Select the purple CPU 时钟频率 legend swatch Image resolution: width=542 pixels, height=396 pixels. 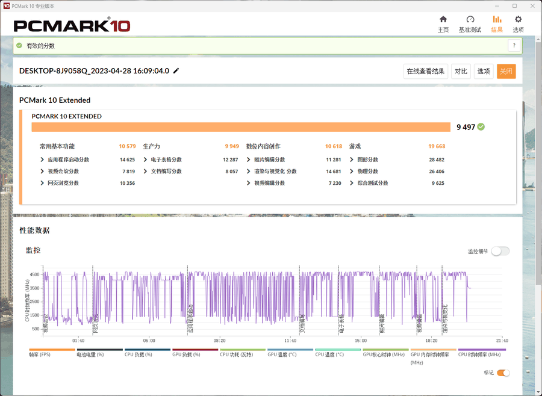[x=482, y=350]
